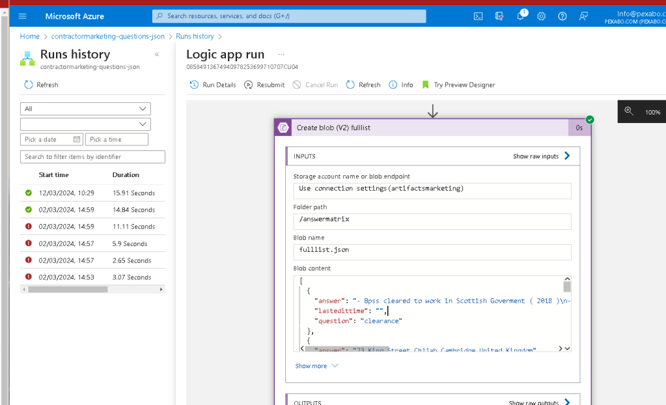The height and width of the screenshot is (405, 666).
Task: Click the fulllist.json blob name field
Action: point(432,252)
